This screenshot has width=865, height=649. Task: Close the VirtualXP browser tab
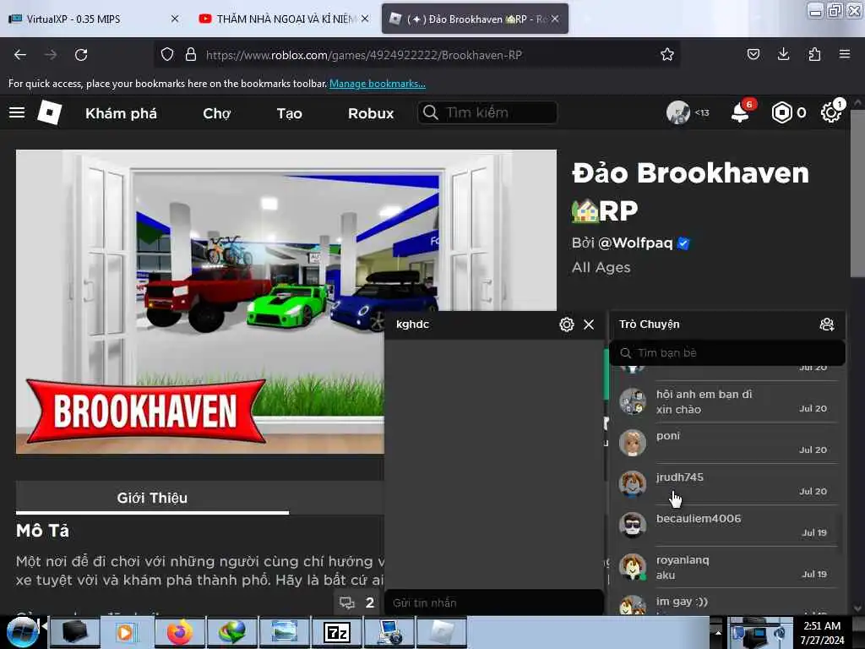click(x=175, y=19)
